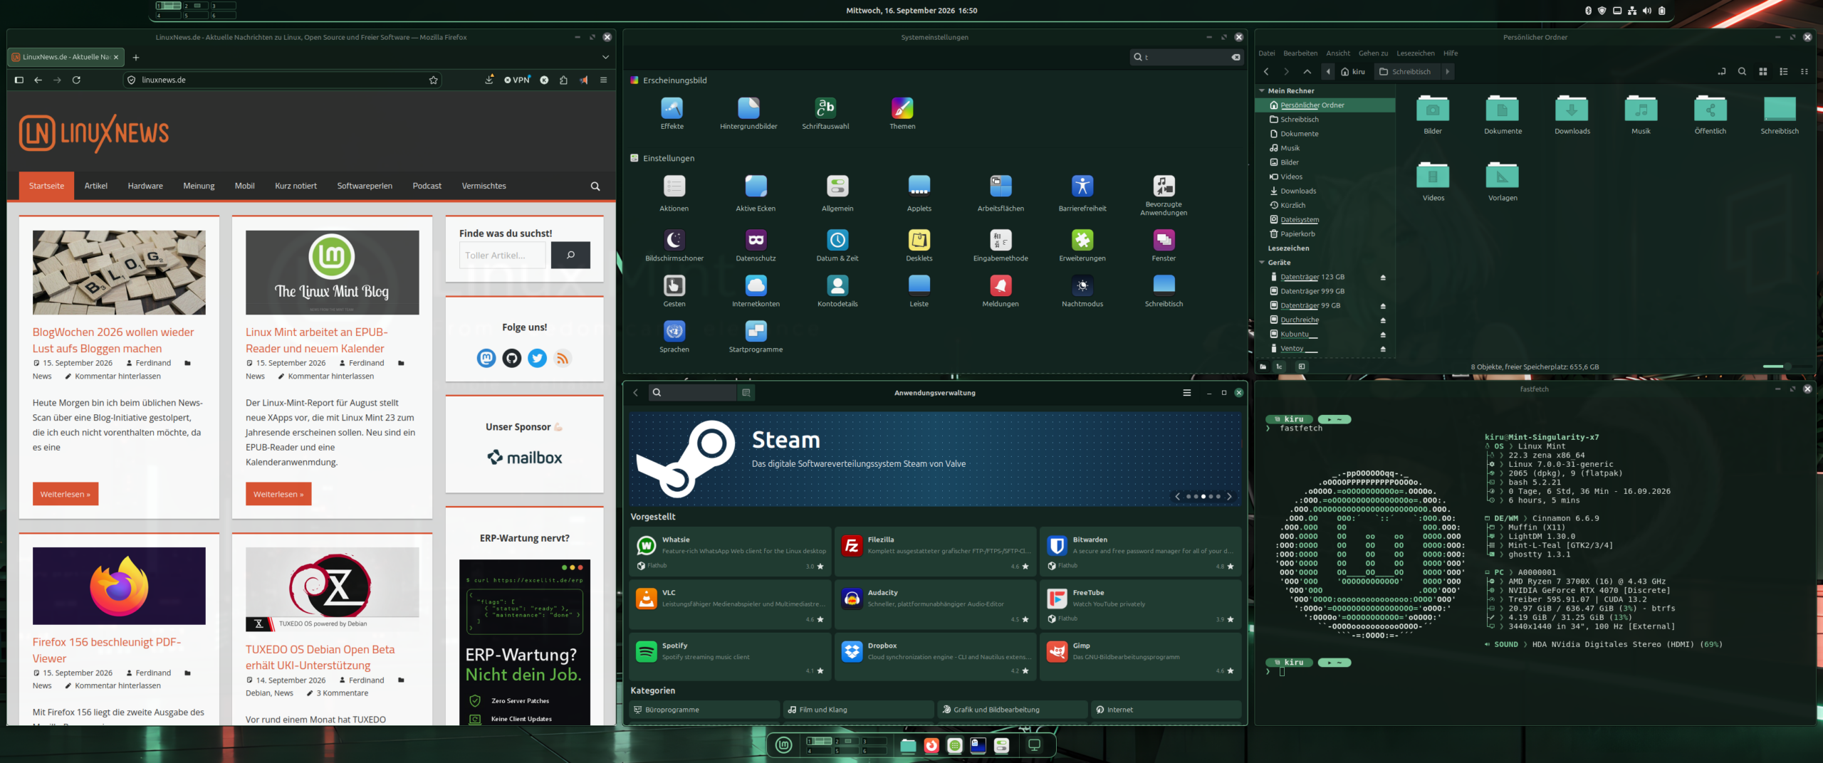Open Nachtmodus settings
1823x763 pixels.
pyautogui.click(x=1082, y=291)
